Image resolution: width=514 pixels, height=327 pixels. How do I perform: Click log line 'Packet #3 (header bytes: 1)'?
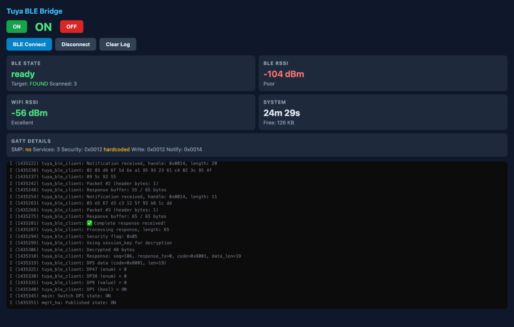pyautogui.click(x=84, y=210)
